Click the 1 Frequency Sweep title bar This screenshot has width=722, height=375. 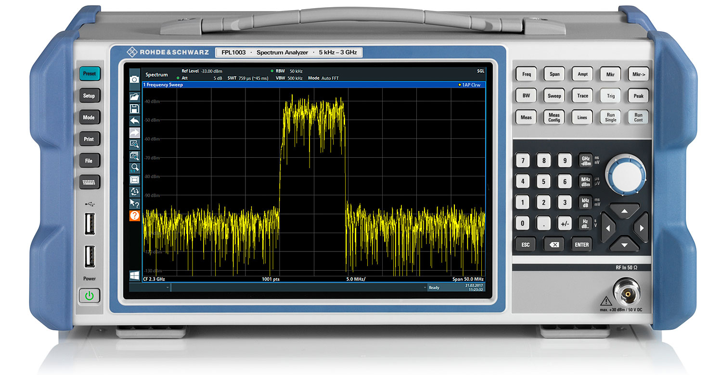point(164,85)
